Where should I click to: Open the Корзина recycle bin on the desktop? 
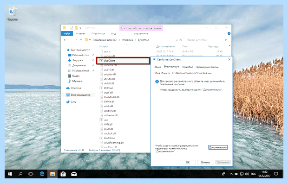pyautogui.click(x=13, y=14)
